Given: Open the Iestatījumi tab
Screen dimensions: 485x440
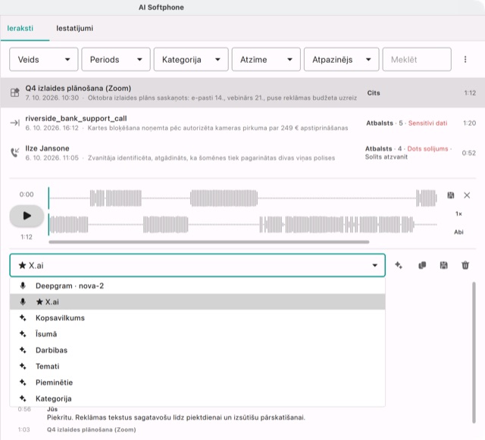Looking at the screenshot, I should 74,28.
